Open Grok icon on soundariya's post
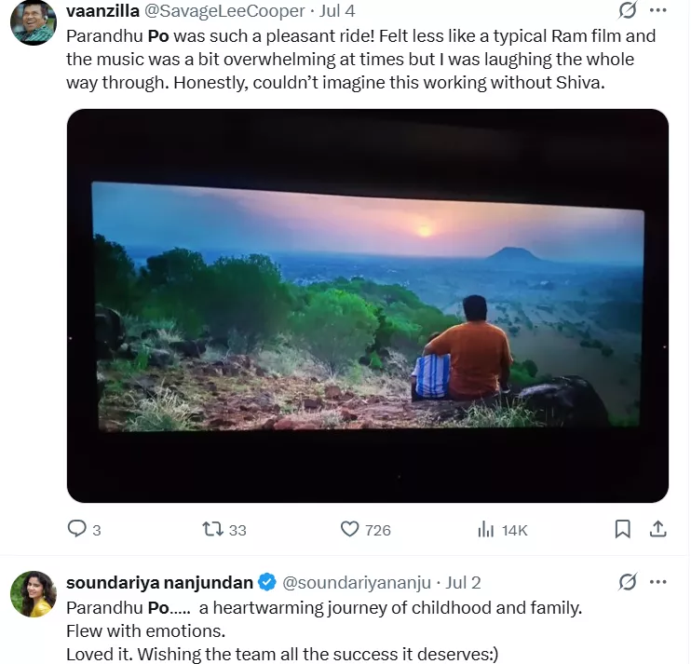The height and width of the screenshot is (664, 691). 628,583
